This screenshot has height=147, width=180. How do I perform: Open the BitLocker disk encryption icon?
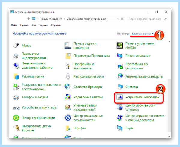click(16, 128)
